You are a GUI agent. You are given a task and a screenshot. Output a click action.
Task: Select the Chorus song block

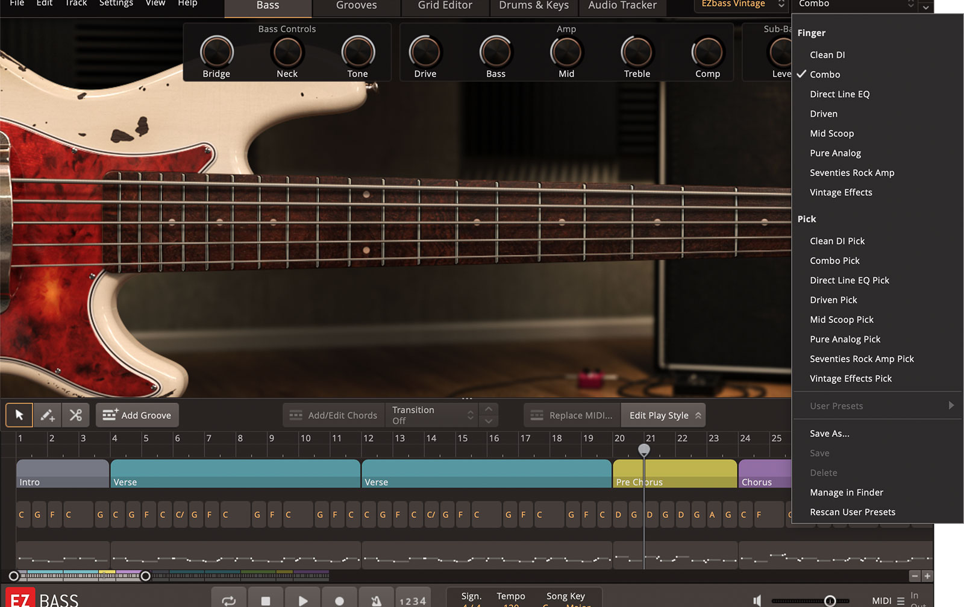point(765,474)
